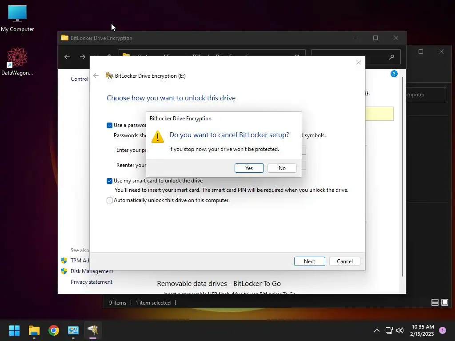
Task: Open the Privacy statement link
Action: 92,282
